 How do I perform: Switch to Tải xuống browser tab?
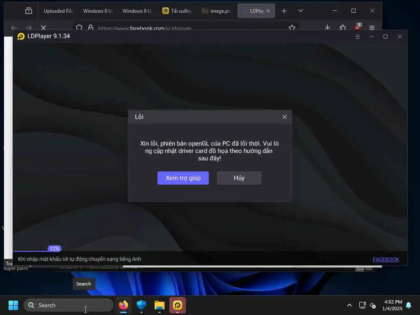[x=177, y=11]
